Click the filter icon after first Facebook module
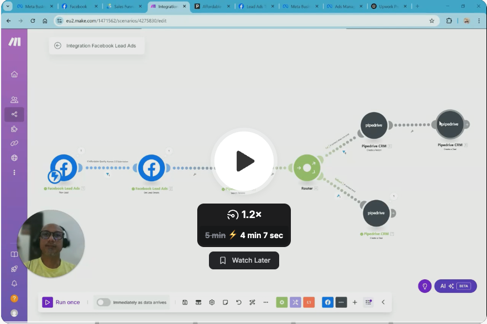 pos(108,175)
